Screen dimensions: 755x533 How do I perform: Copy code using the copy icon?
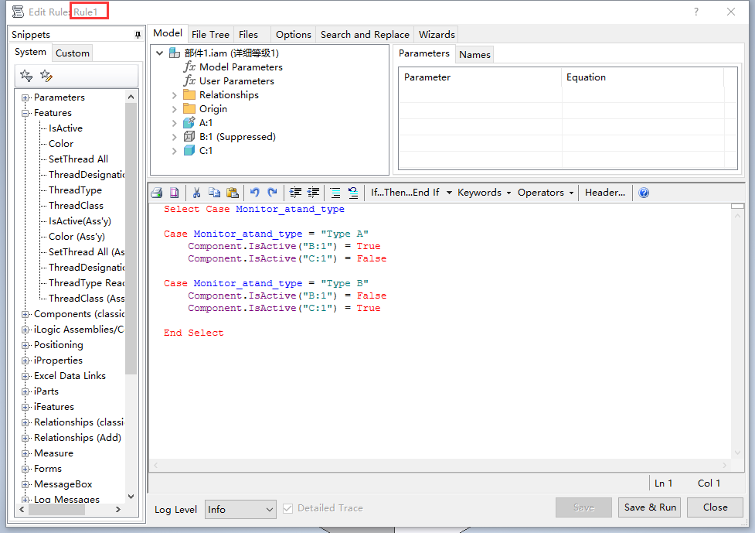point(216,193)
